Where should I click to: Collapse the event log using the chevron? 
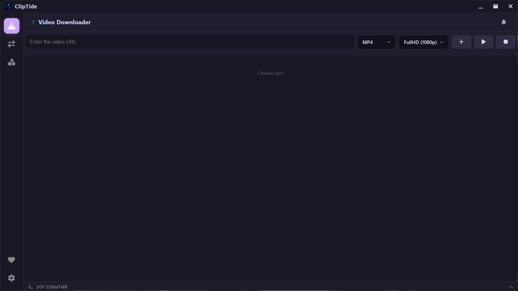tap(511, 286)
